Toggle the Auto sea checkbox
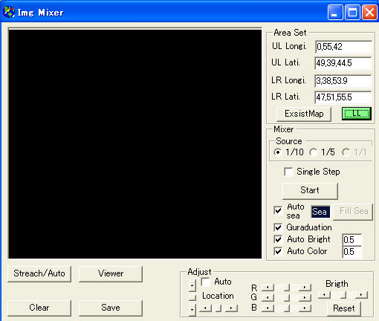Viewport: 379px width, 321px height. [x=278, y=210]
